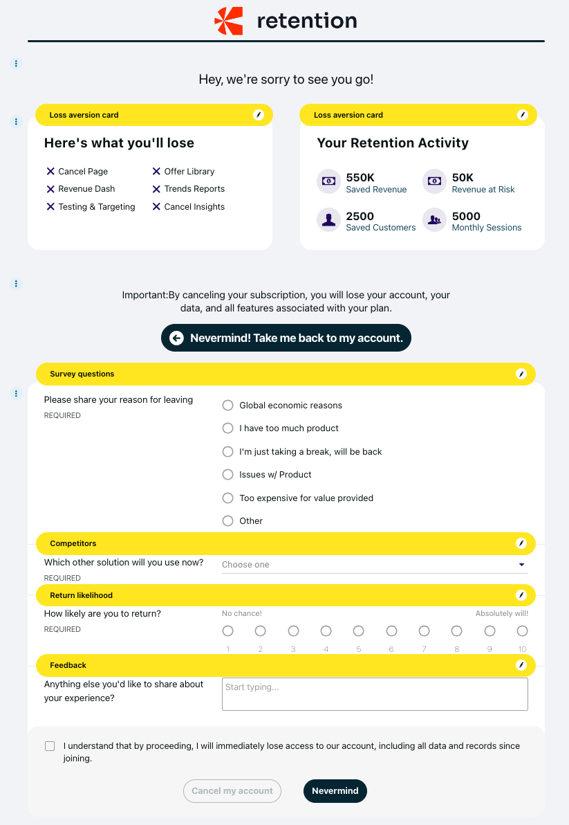The image size is (569, 825).
Task: Edit the Return likelihood section
Action: pos(521,595)
